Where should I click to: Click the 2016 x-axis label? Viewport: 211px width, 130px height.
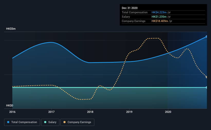(x=12, y=112)
